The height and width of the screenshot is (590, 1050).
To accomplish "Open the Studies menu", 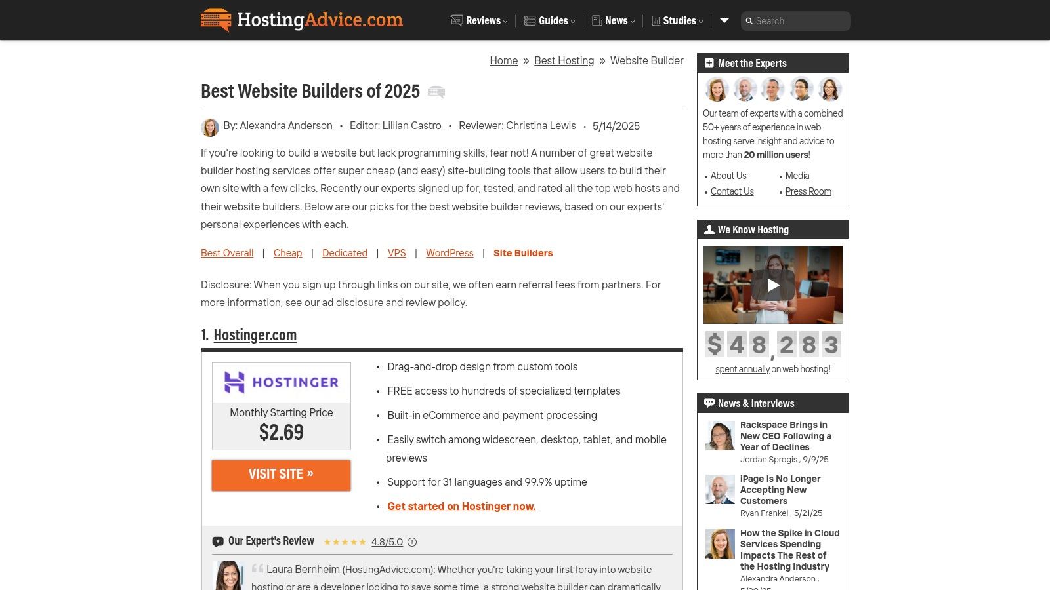I will tap(677, 21).
